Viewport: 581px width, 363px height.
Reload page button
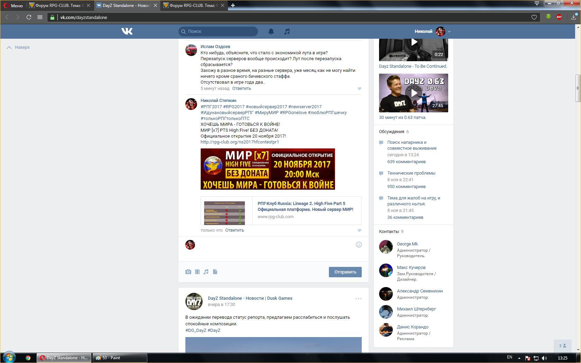[29, 17]
